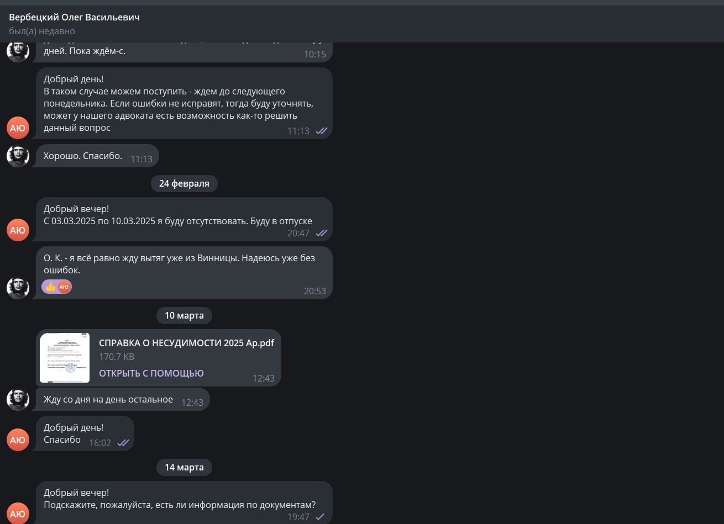Click the thumbs-up reaction on the message
The image size is (724, 524).
click(51, 287)
